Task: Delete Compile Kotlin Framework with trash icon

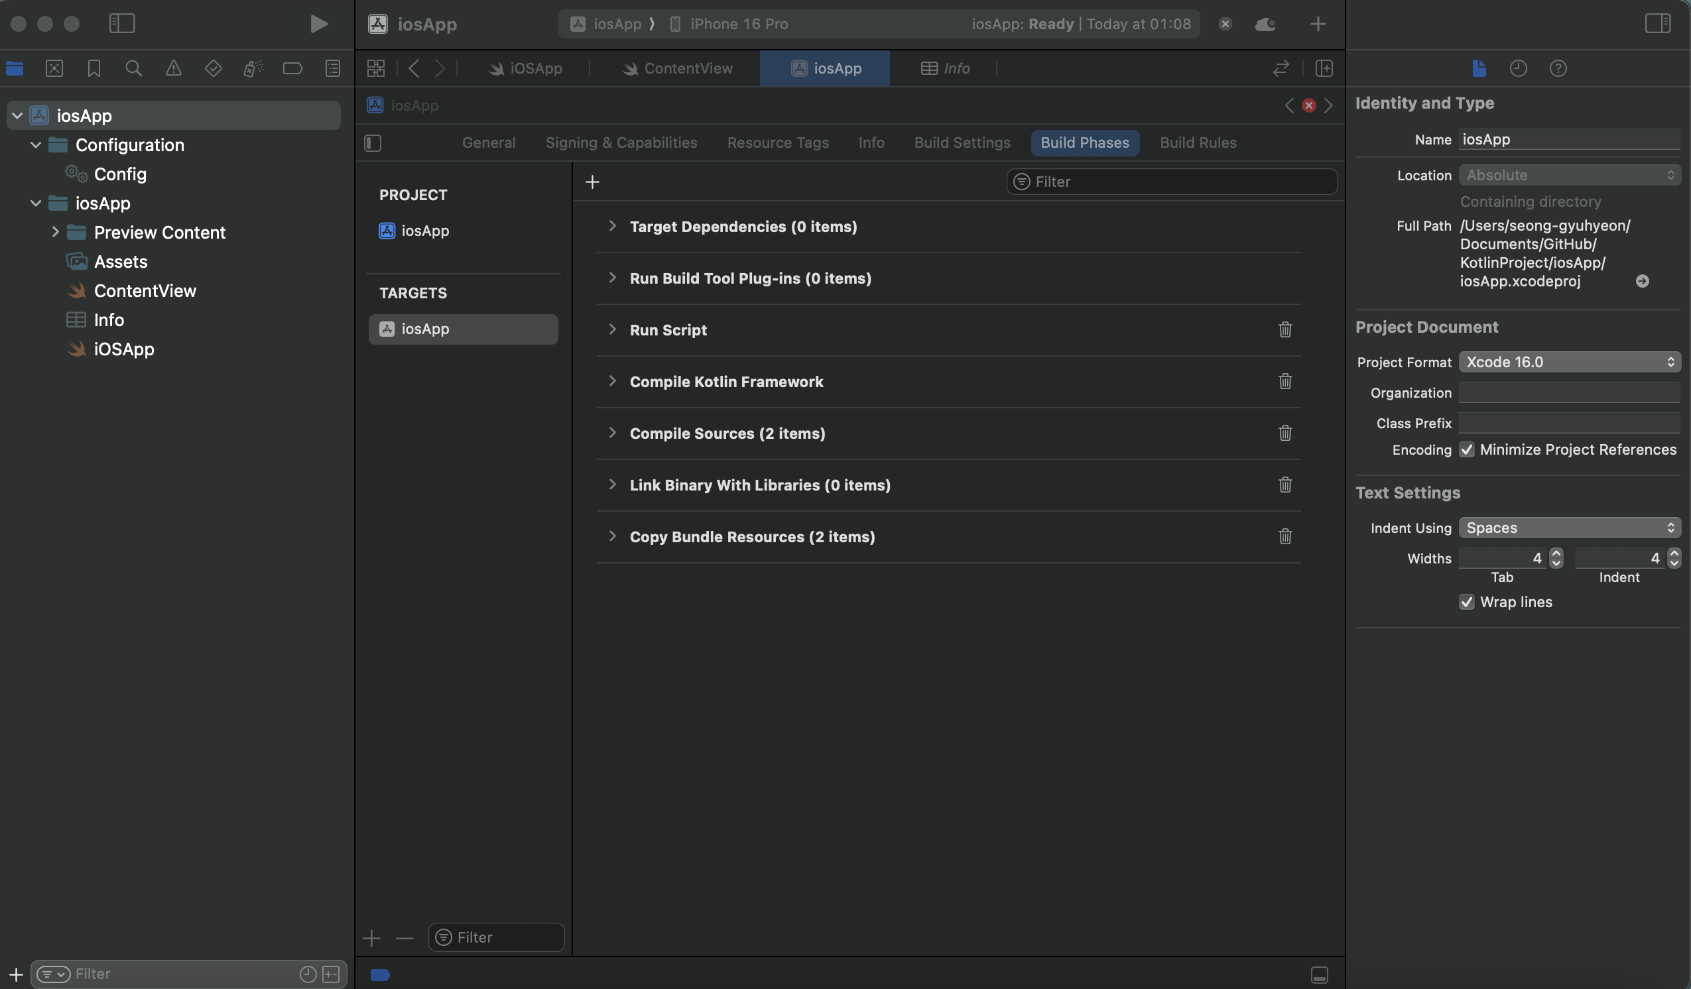Action: pyautogui.click(x=1284, y=381)
